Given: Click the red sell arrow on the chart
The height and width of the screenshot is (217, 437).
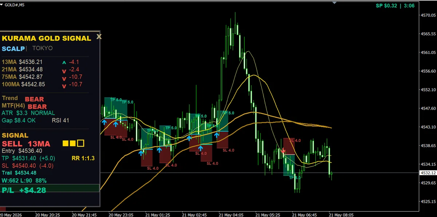Looking at the screenshot, I should click(283, 151).
